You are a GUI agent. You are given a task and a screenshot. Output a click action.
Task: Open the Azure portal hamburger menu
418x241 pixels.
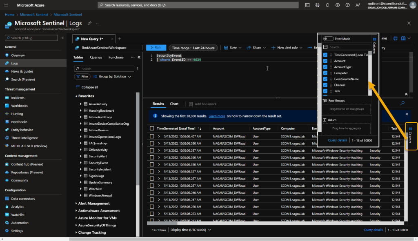6,5
